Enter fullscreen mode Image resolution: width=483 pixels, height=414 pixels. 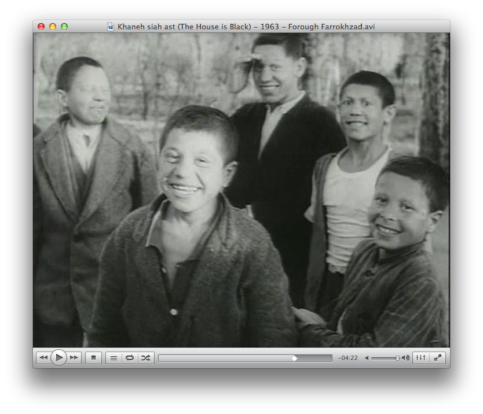438,358
